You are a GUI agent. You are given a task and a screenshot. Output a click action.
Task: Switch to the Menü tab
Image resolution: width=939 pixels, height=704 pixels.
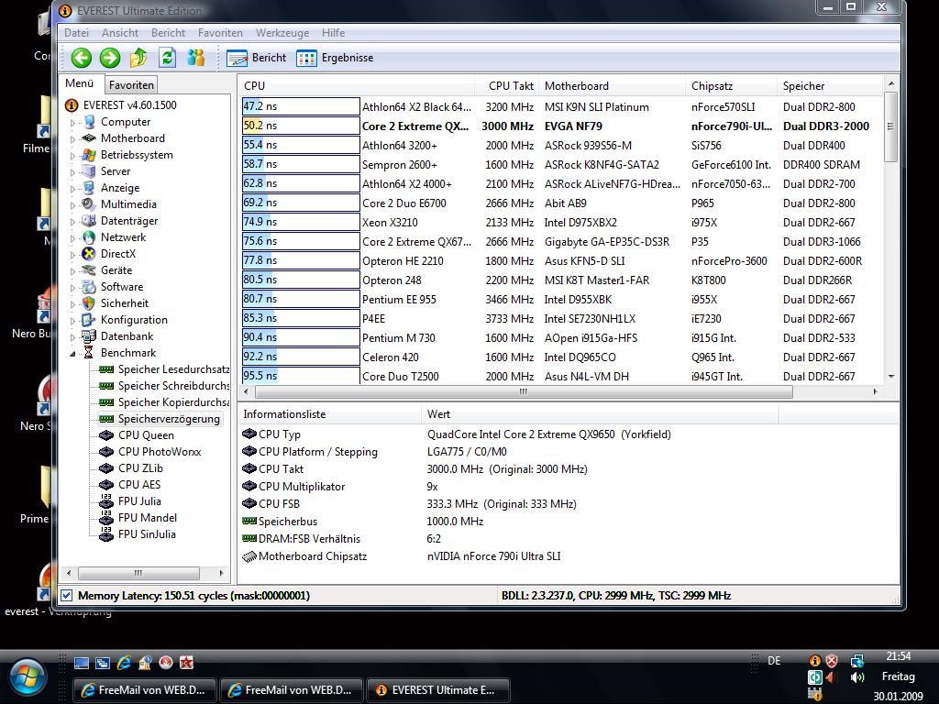point(80,83)
